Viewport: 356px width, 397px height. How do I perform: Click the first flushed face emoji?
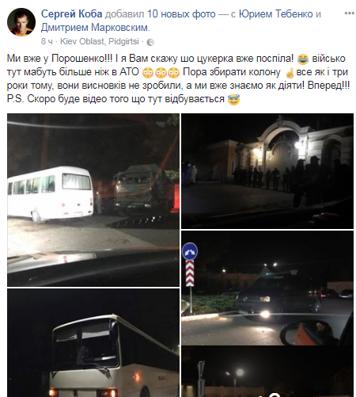tap(147, 73)
